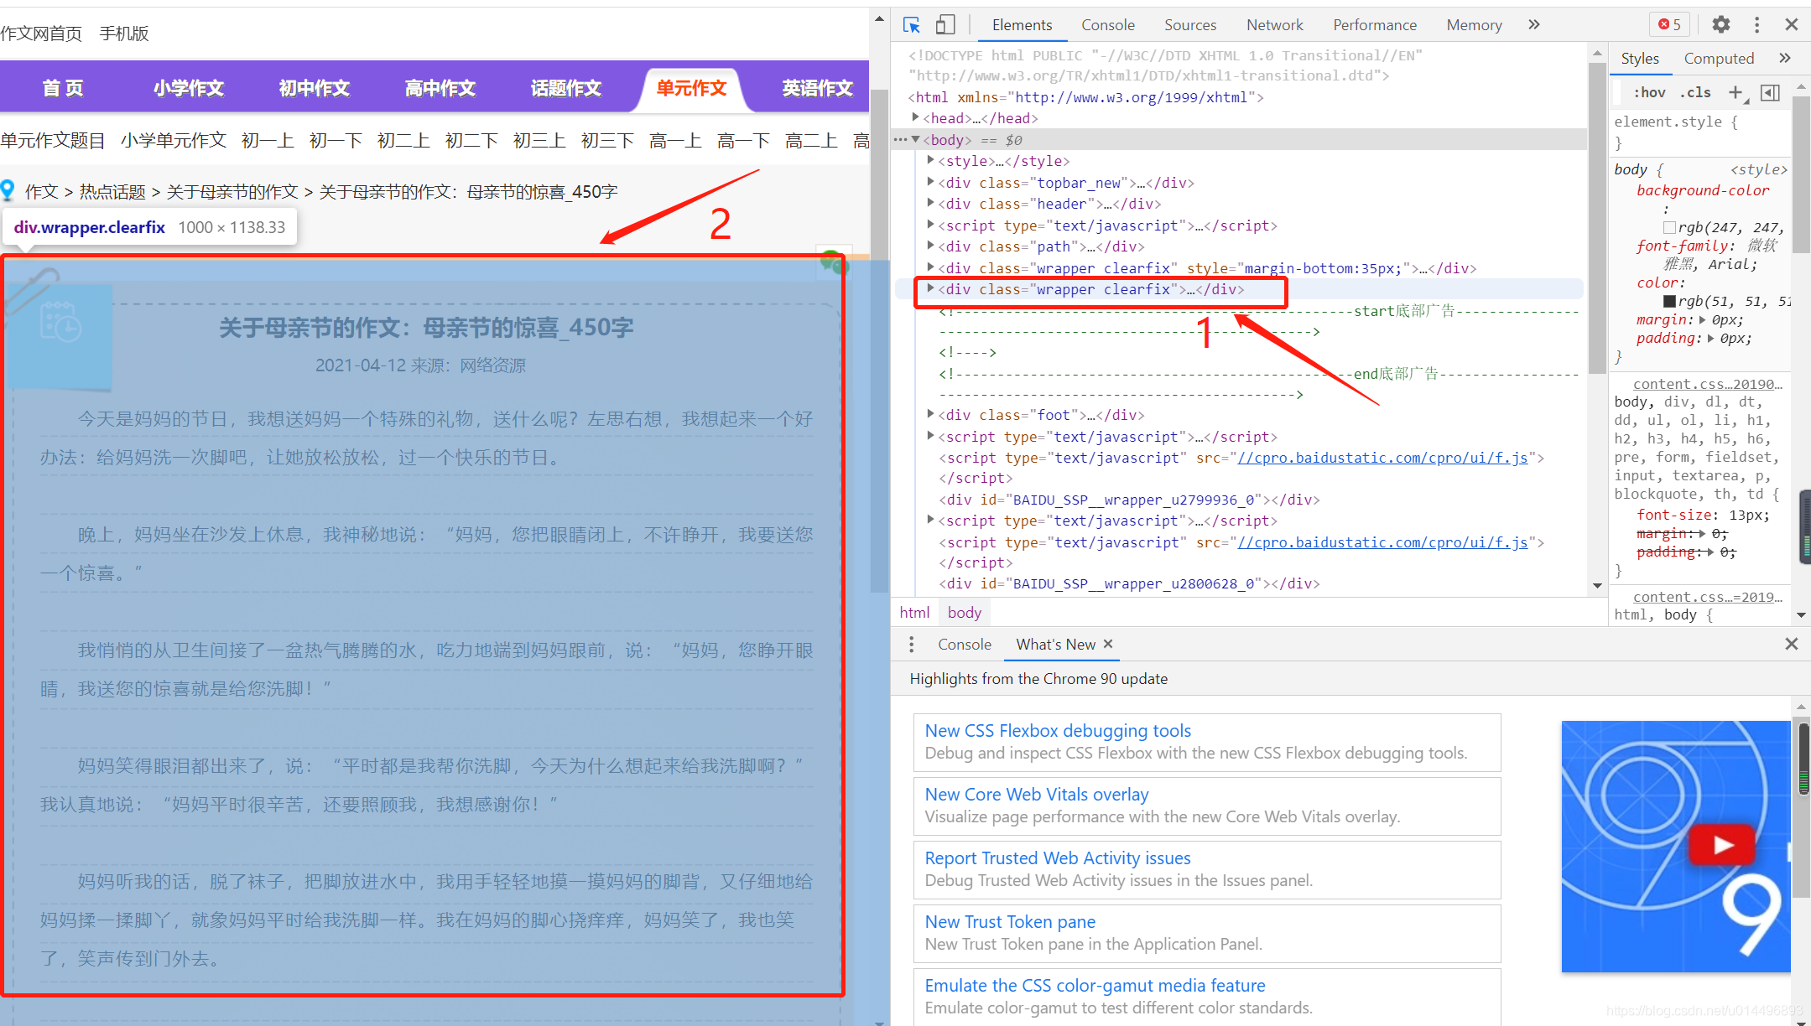This screenshot has height=1026, width=1811.
Task: Open 小学作文 navigation item
Action: (x=189, y=87)
